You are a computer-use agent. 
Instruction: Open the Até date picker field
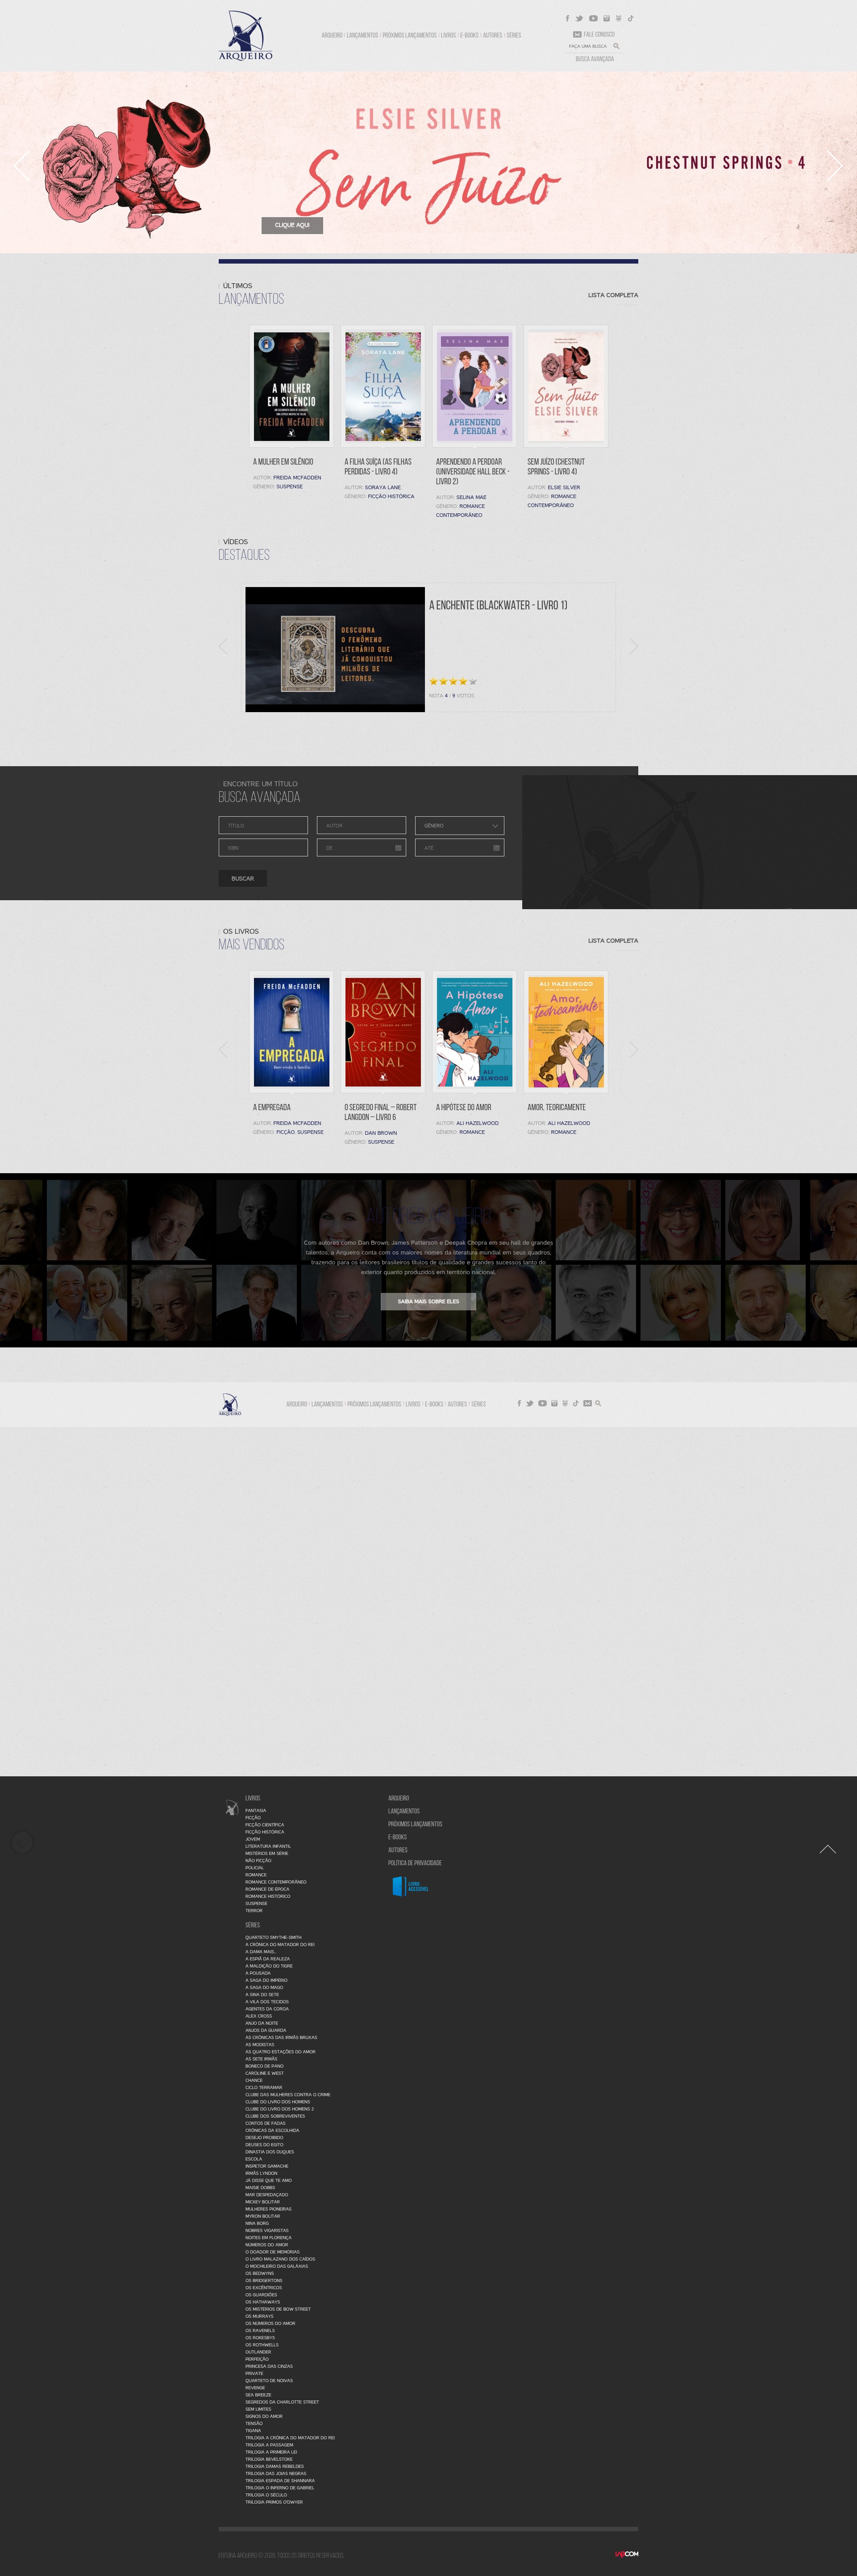click(459, 847)
